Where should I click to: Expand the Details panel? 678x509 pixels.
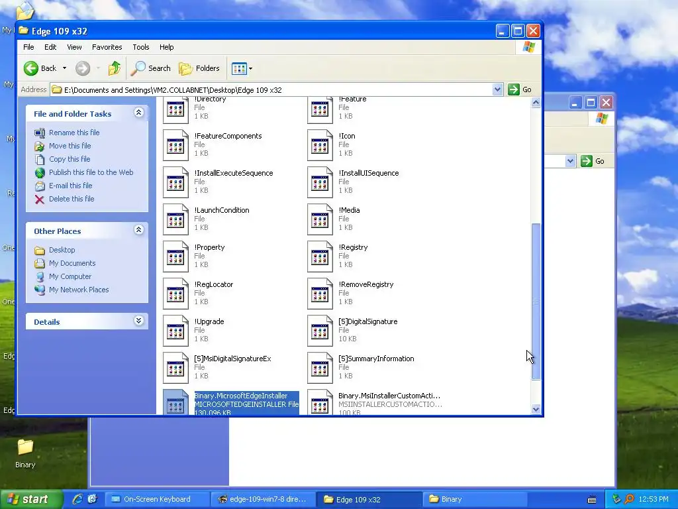[x=138, y=321]
